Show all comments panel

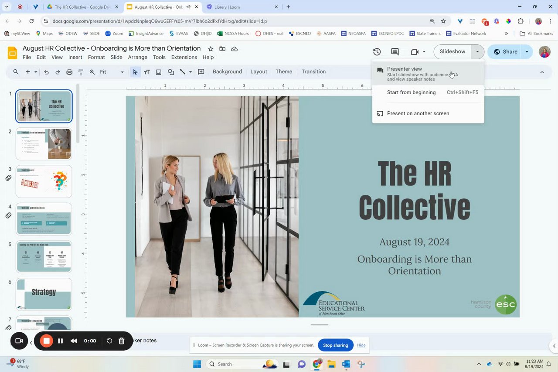[x=395, y=52]
